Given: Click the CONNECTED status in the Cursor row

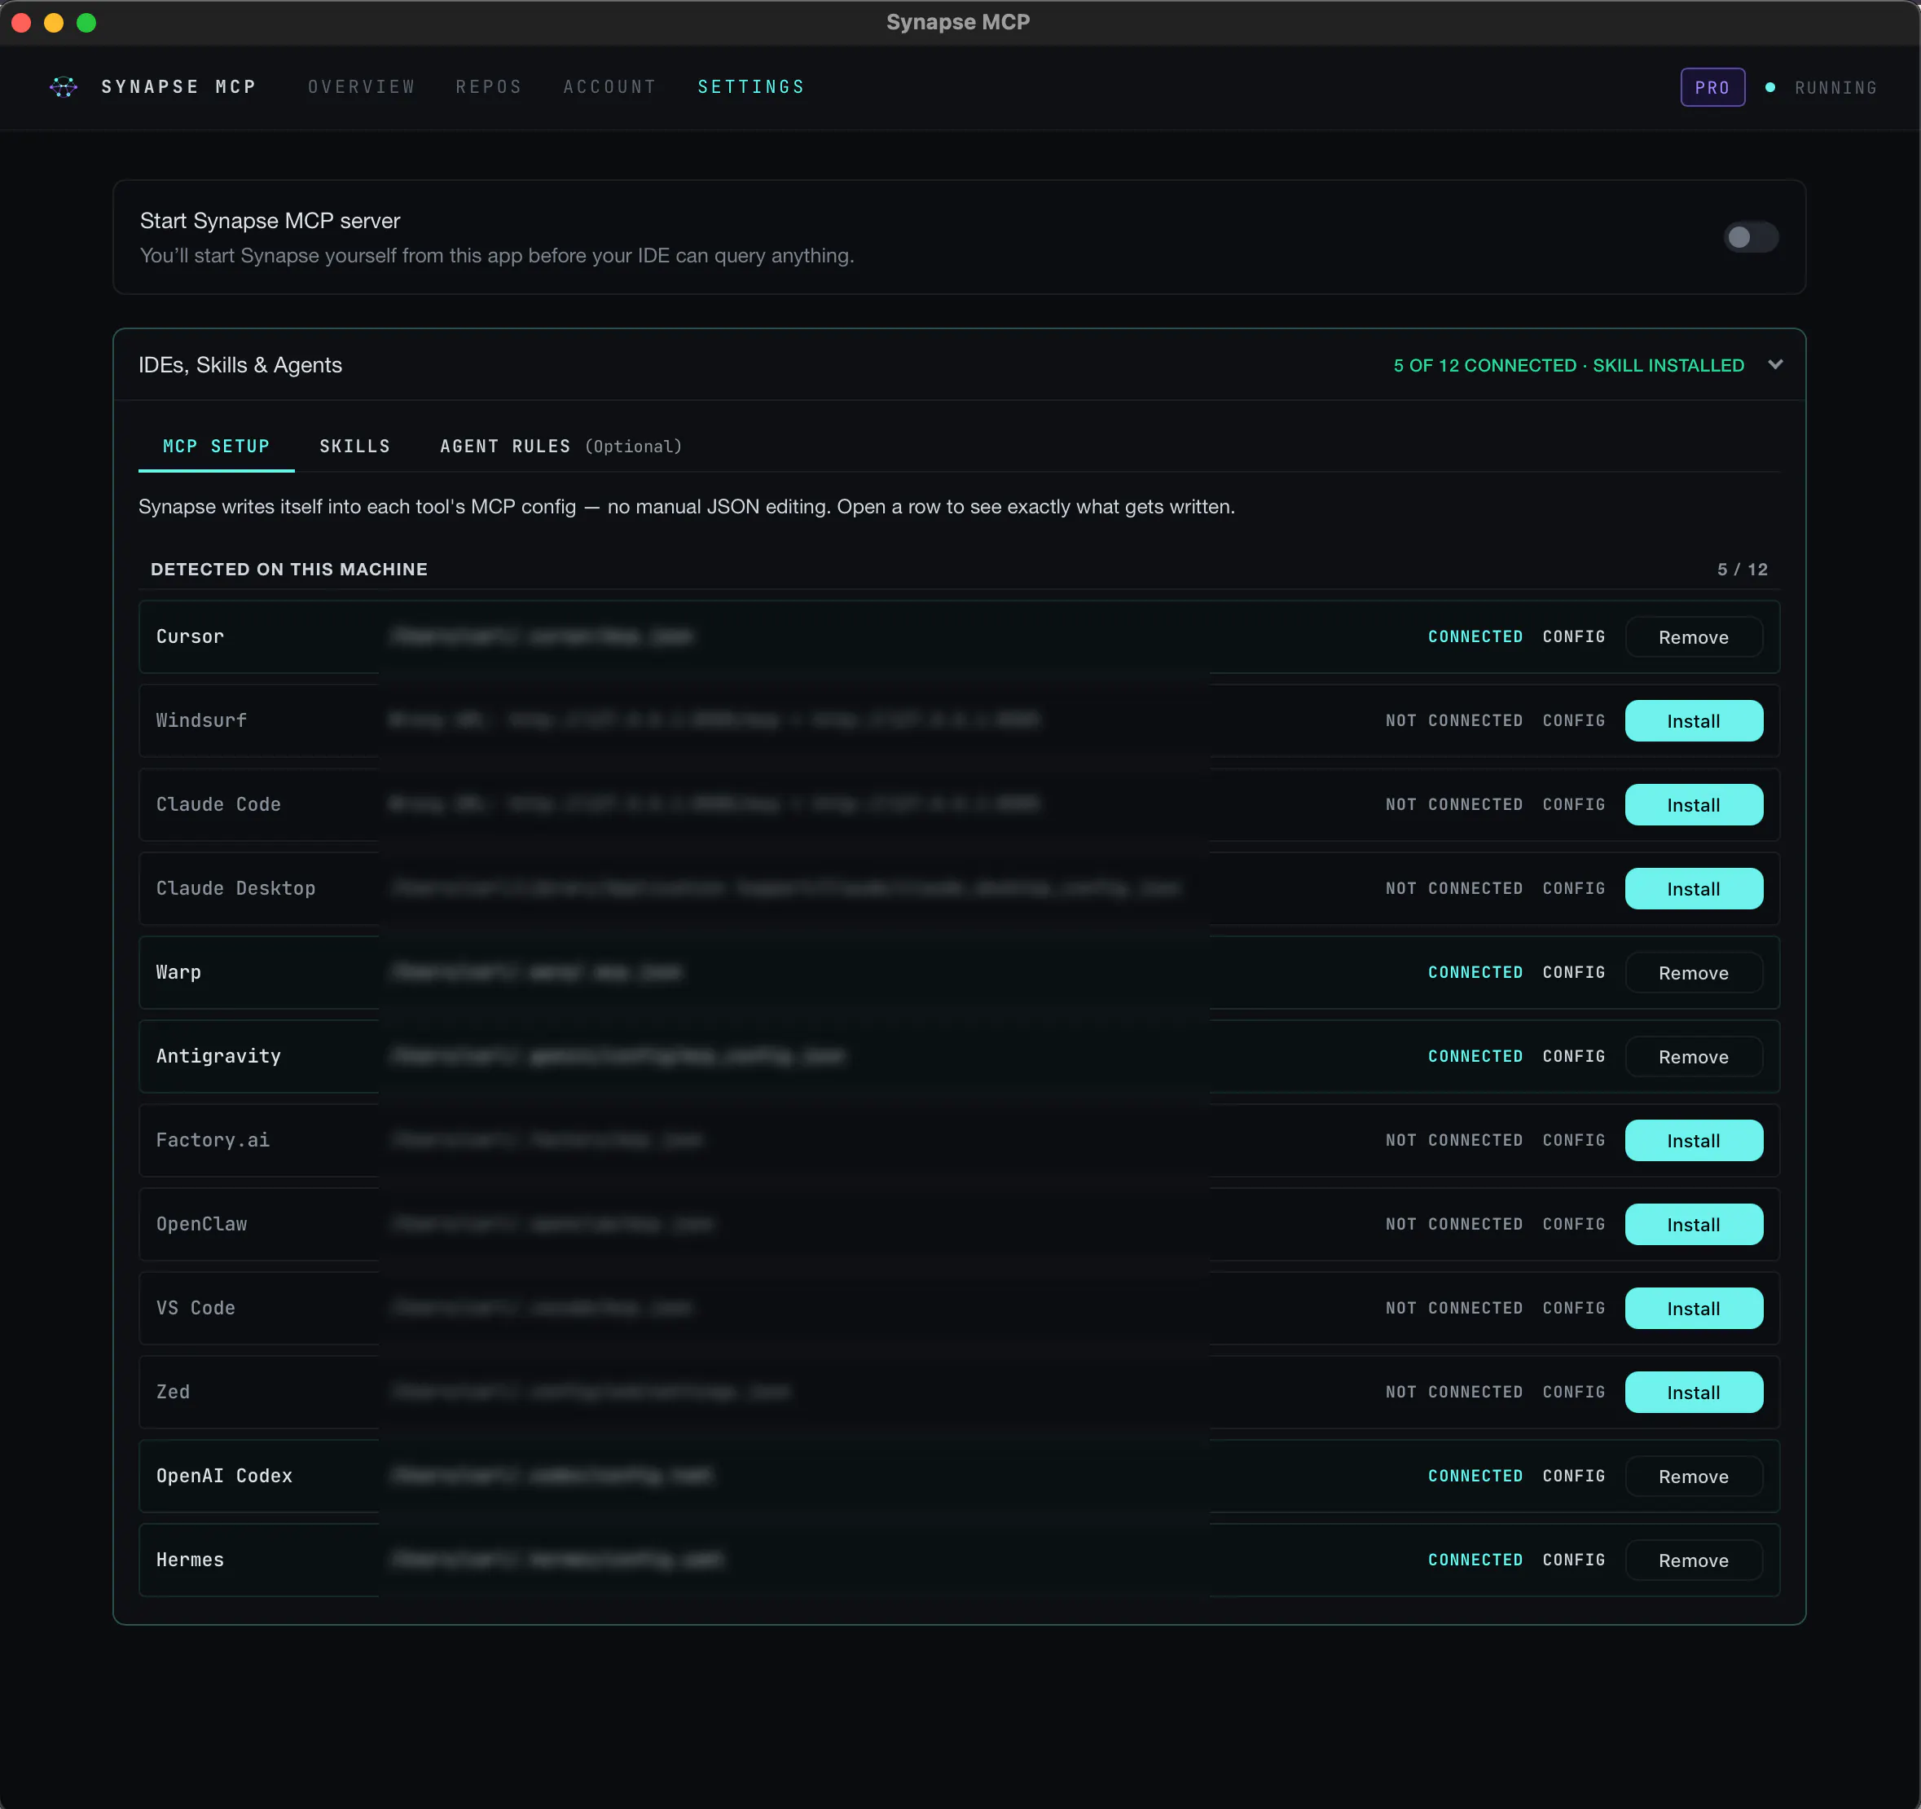Looking at the screenshot, I should point(1475,637).
